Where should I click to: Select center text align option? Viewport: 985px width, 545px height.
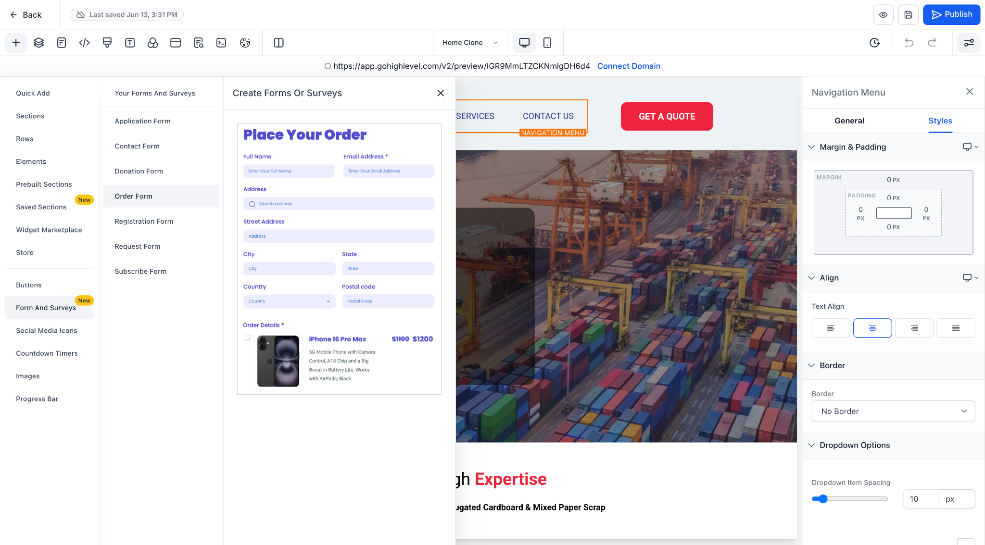coord(872,328)
